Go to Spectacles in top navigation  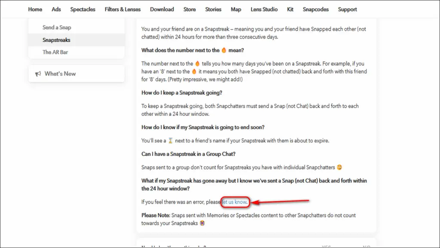pyautogui.click(x=83, y=9)
